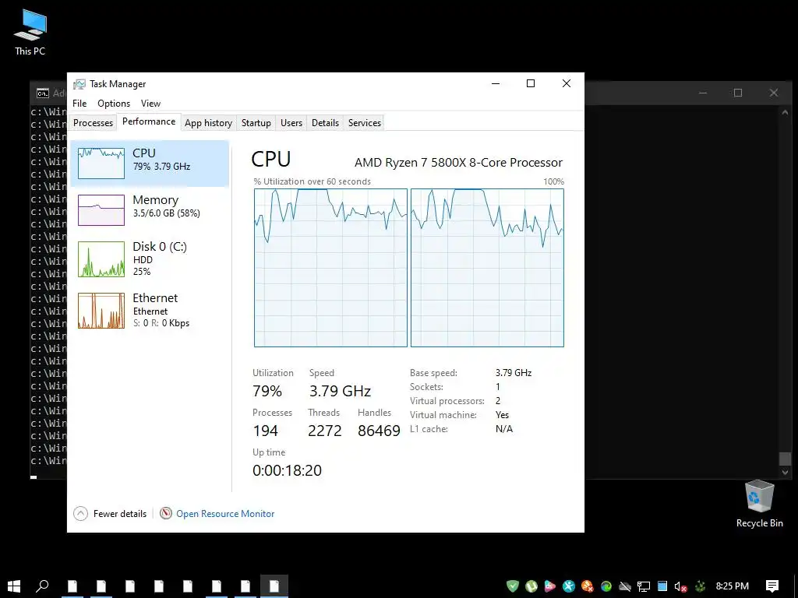
Task: Click '% Utilization over 60 seconds' label
Action: coord(312,181)
